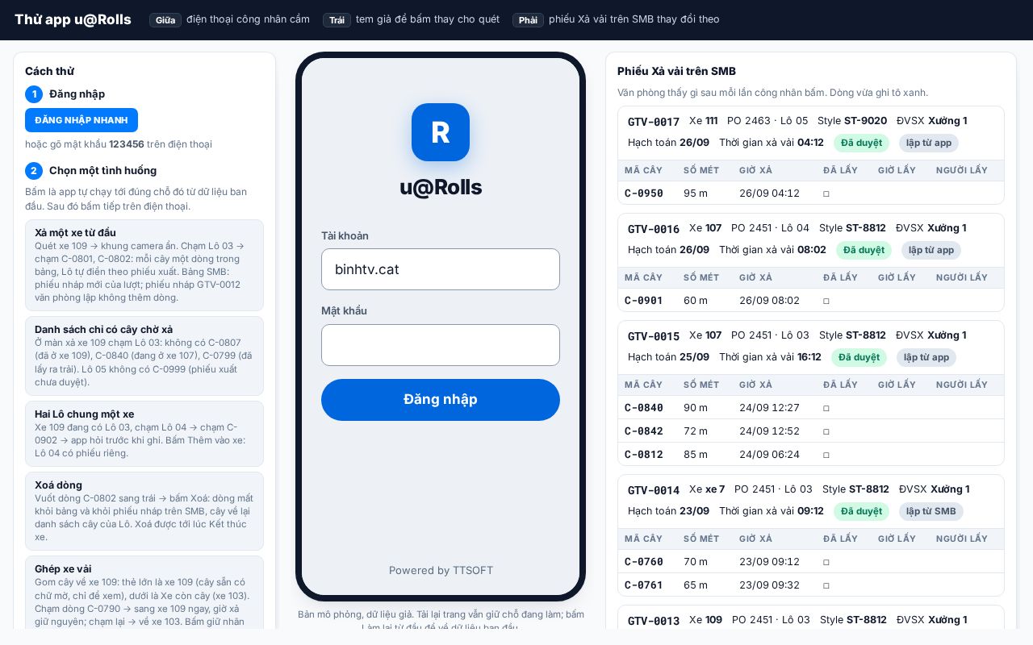Click the '90 m' length for C-0840
Image resolution: width=1033 pixels, height=645 pixels.
pyautogui.click(x=696, y=408)
